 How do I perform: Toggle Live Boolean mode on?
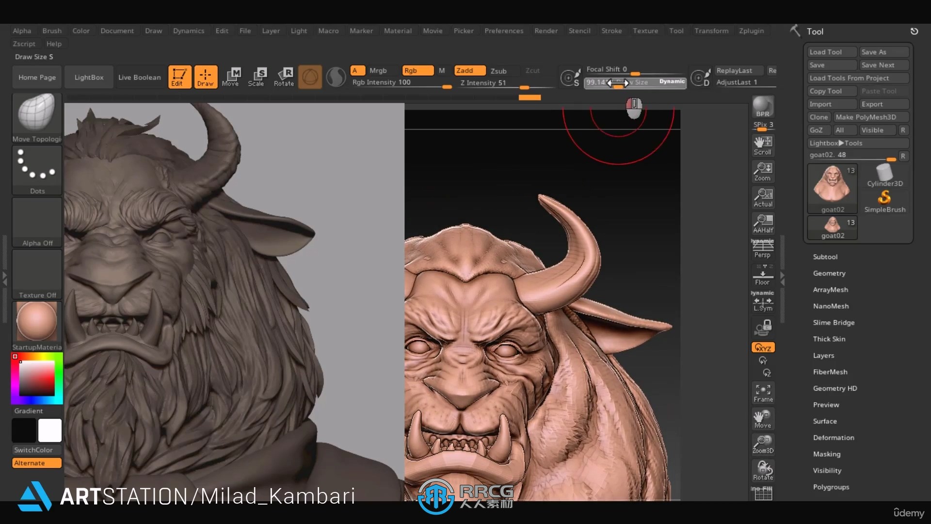[139, 77]
